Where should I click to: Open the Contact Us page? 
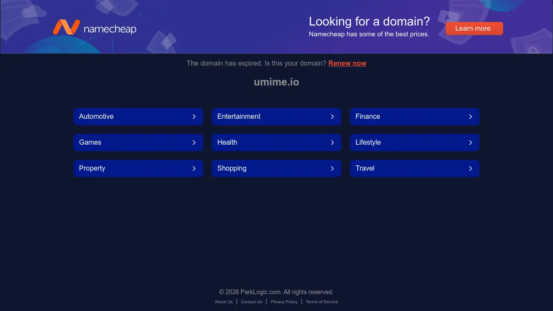click(251, 301)
